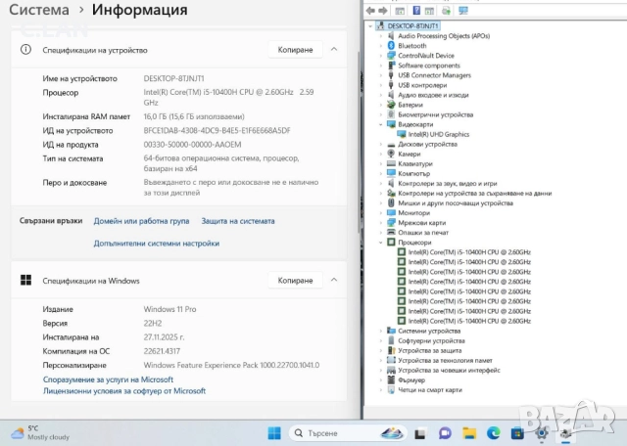The width and height of the screenshot is (627, 446).
Task: Click the blue Help question-mark toolbar icon
Action: tap(416, 11)
